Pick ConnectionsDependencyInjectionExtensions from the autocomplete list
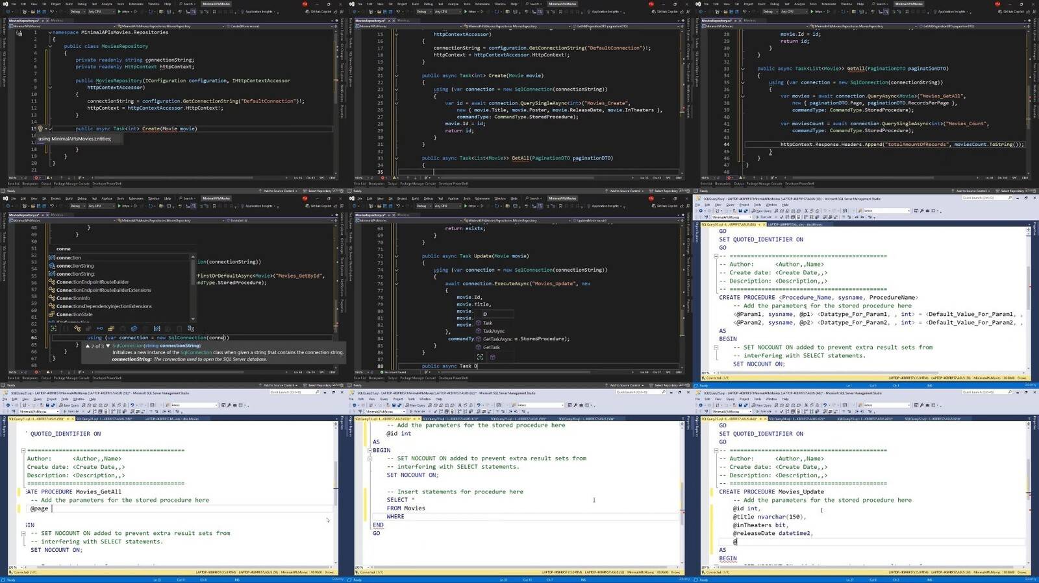 pos(104,306)
